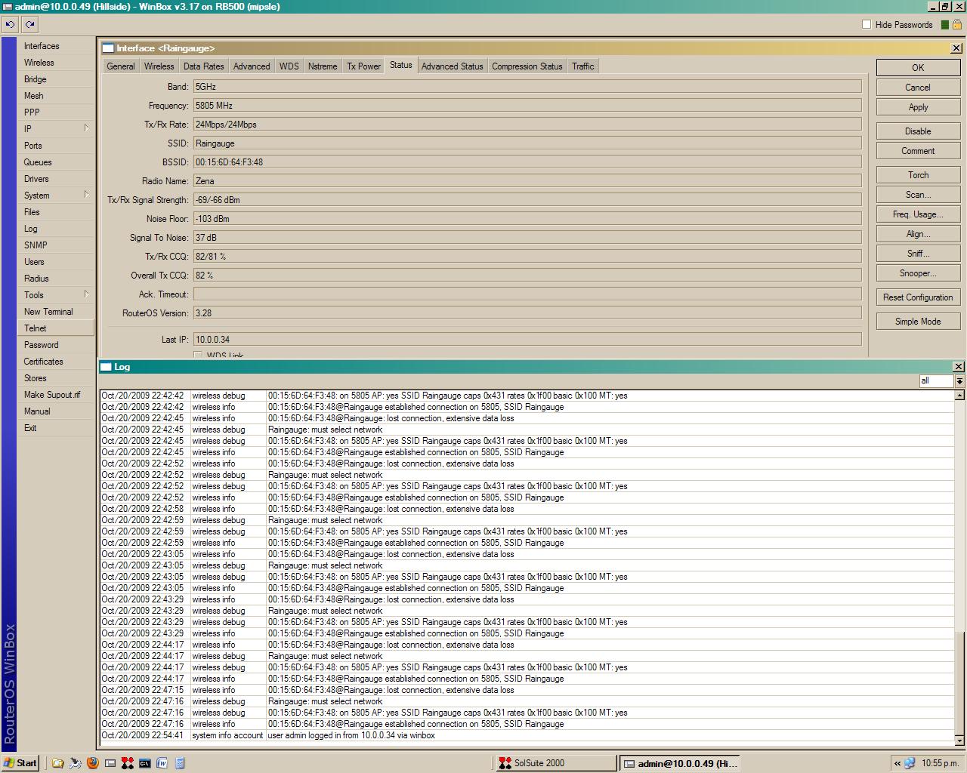Click the Undo arrow in the WinBox toolbar
967x773 pixels.
(x=10, y=24)
